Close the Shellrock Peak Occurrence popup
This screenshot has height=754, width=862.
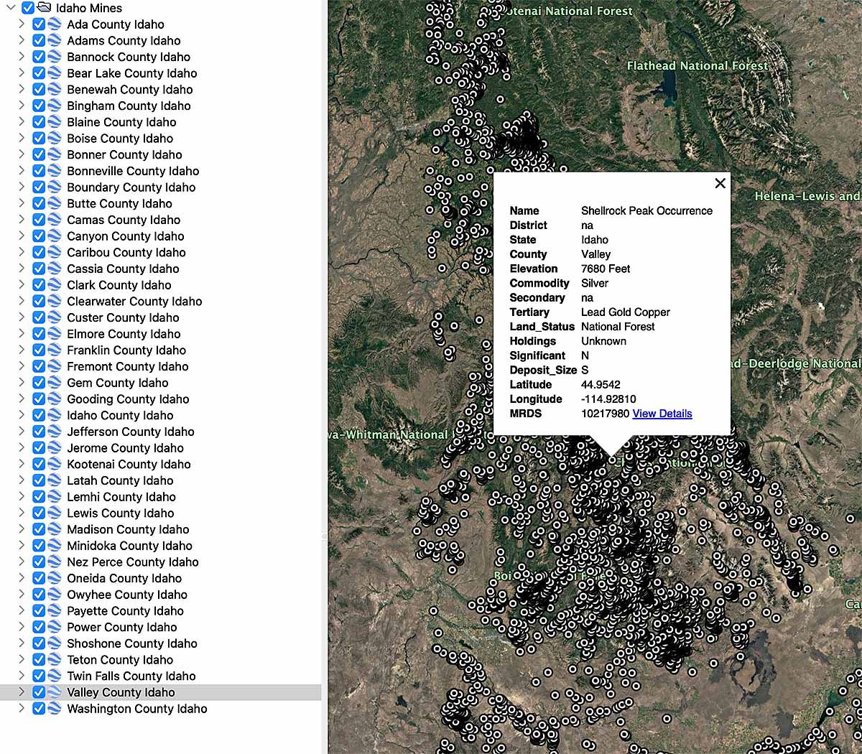point(720,183)
